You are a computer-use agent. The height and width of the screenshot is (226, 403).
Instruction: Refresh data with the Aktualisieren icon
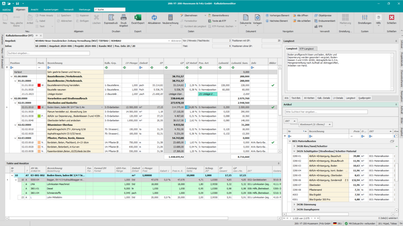tap(154, 18)
